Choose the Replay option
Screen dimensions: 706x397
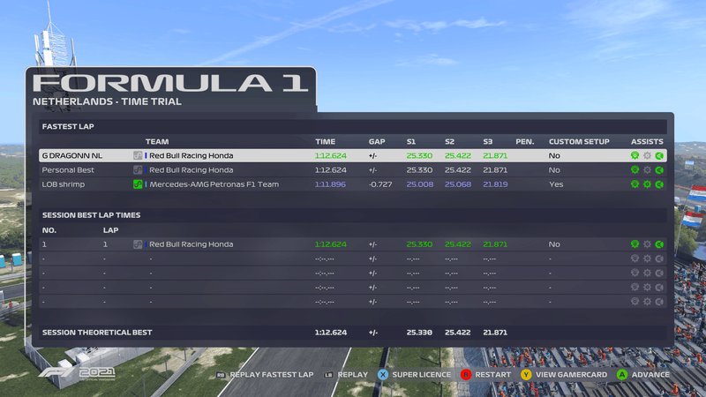(x=352, y=375)
